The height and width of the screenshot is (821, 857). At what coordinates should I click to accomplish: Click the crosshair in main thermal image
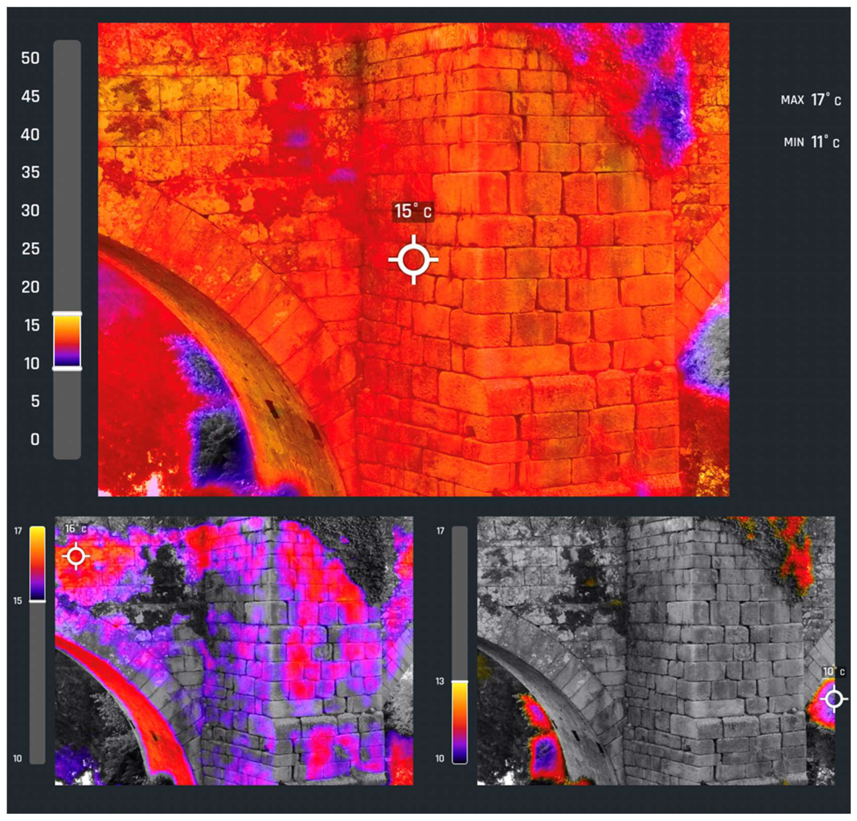tap(413, 260)
